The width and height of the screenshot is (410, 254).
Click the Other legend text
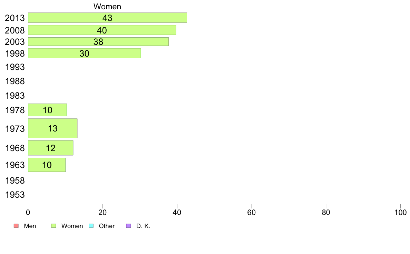point(107,226)
